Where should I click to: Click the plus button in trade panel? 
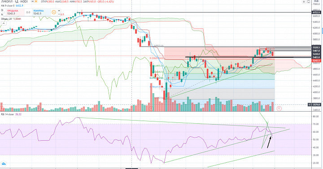pyautogui.click(x=59, y=10)
